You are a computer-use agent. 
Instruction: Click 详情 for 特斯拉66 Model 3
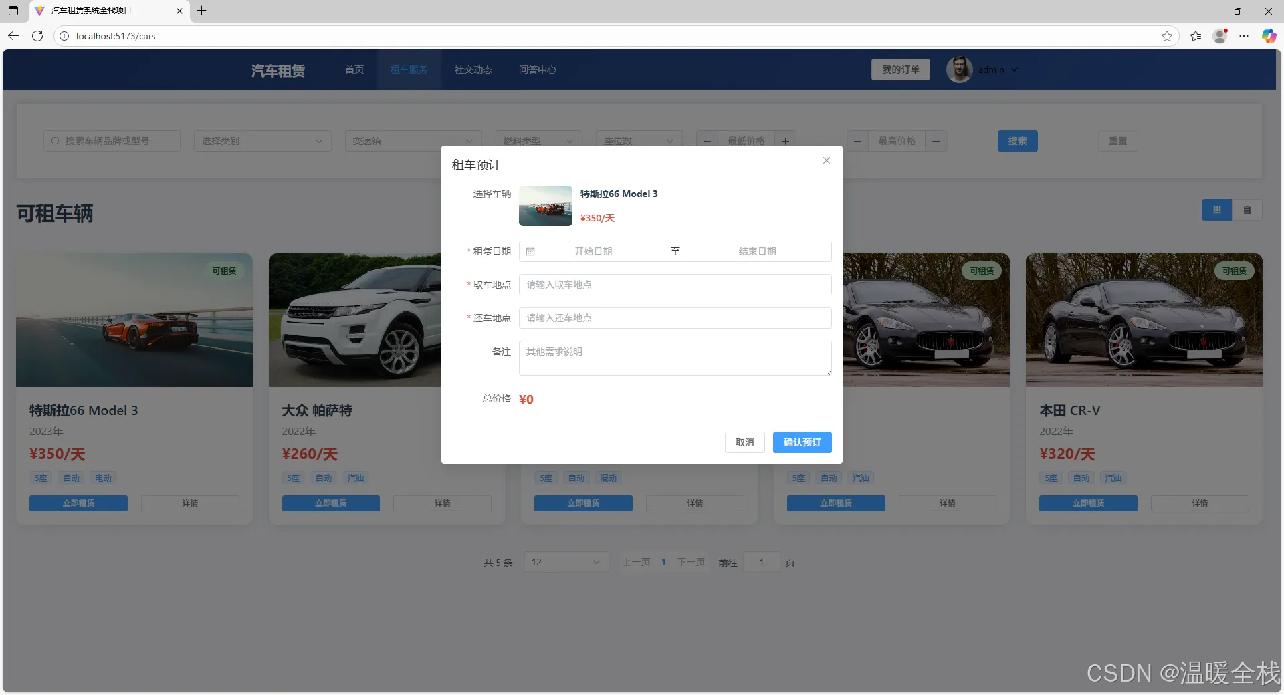coord(190,503)
